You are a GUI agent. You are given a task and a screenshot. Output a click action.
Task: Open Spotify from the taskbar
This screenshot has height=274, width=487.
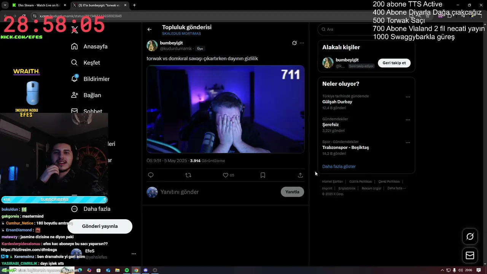point(127,270)
